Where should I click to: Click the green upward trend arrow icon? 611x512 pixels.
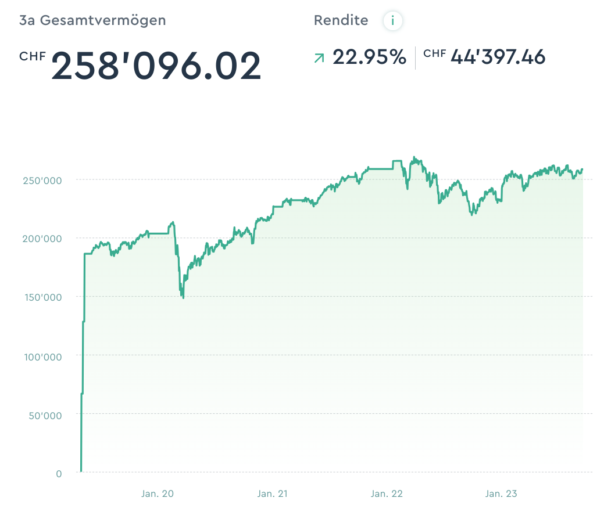tap(319, 57)
